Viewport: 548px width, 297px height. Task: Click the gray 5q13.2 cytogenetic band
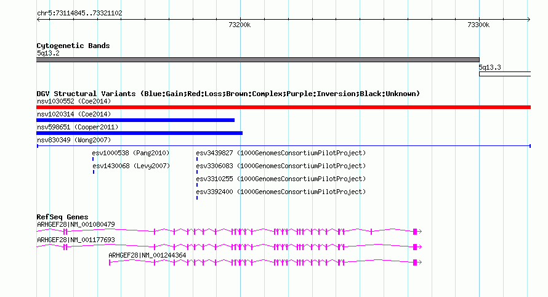pyautogui.click(x=258, y=60)
